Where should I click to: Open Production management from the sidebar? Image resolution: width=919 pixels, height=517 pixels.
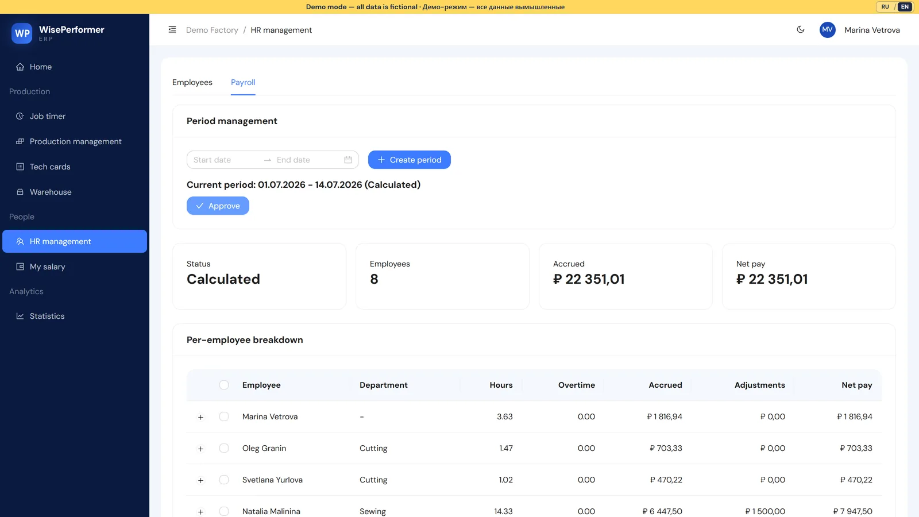(75, 141)
